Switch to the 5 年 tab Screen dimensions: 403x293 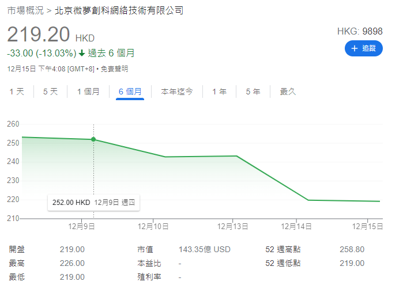pyautogui.click(x=253, y=92)
